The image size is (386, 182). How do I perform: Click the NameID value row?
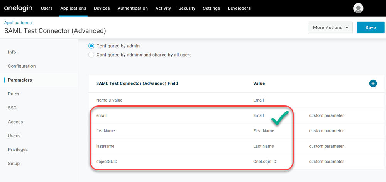[109, 100]
